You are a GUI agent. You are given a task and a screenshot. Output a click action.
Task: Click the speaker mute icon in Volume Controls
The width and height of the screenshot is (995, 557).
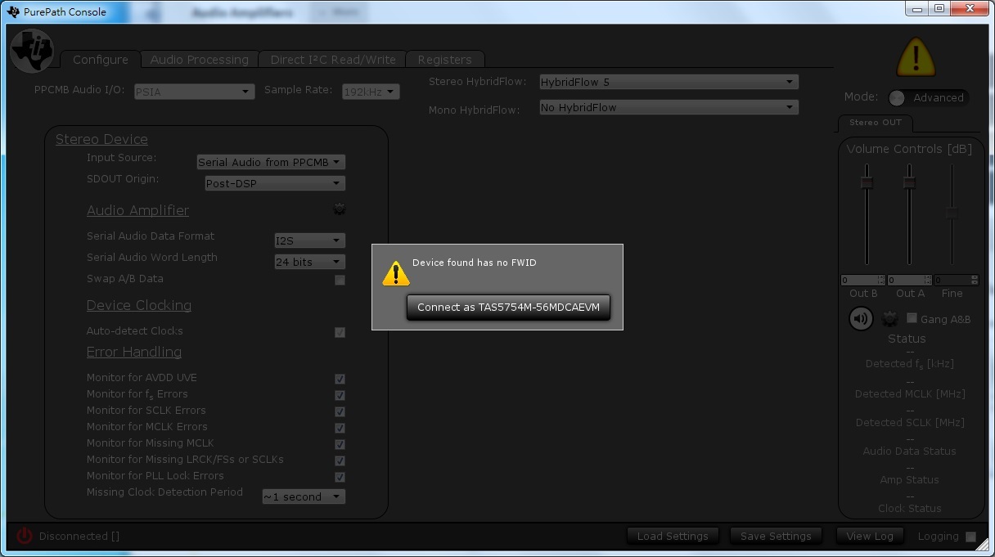861,318
